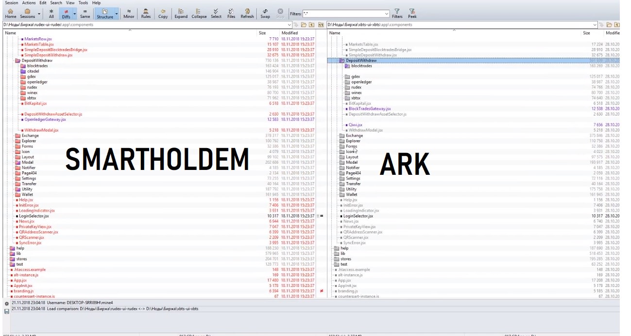Browse for a folder in the right path bar
631x336 pixels.
click(609, 24)
